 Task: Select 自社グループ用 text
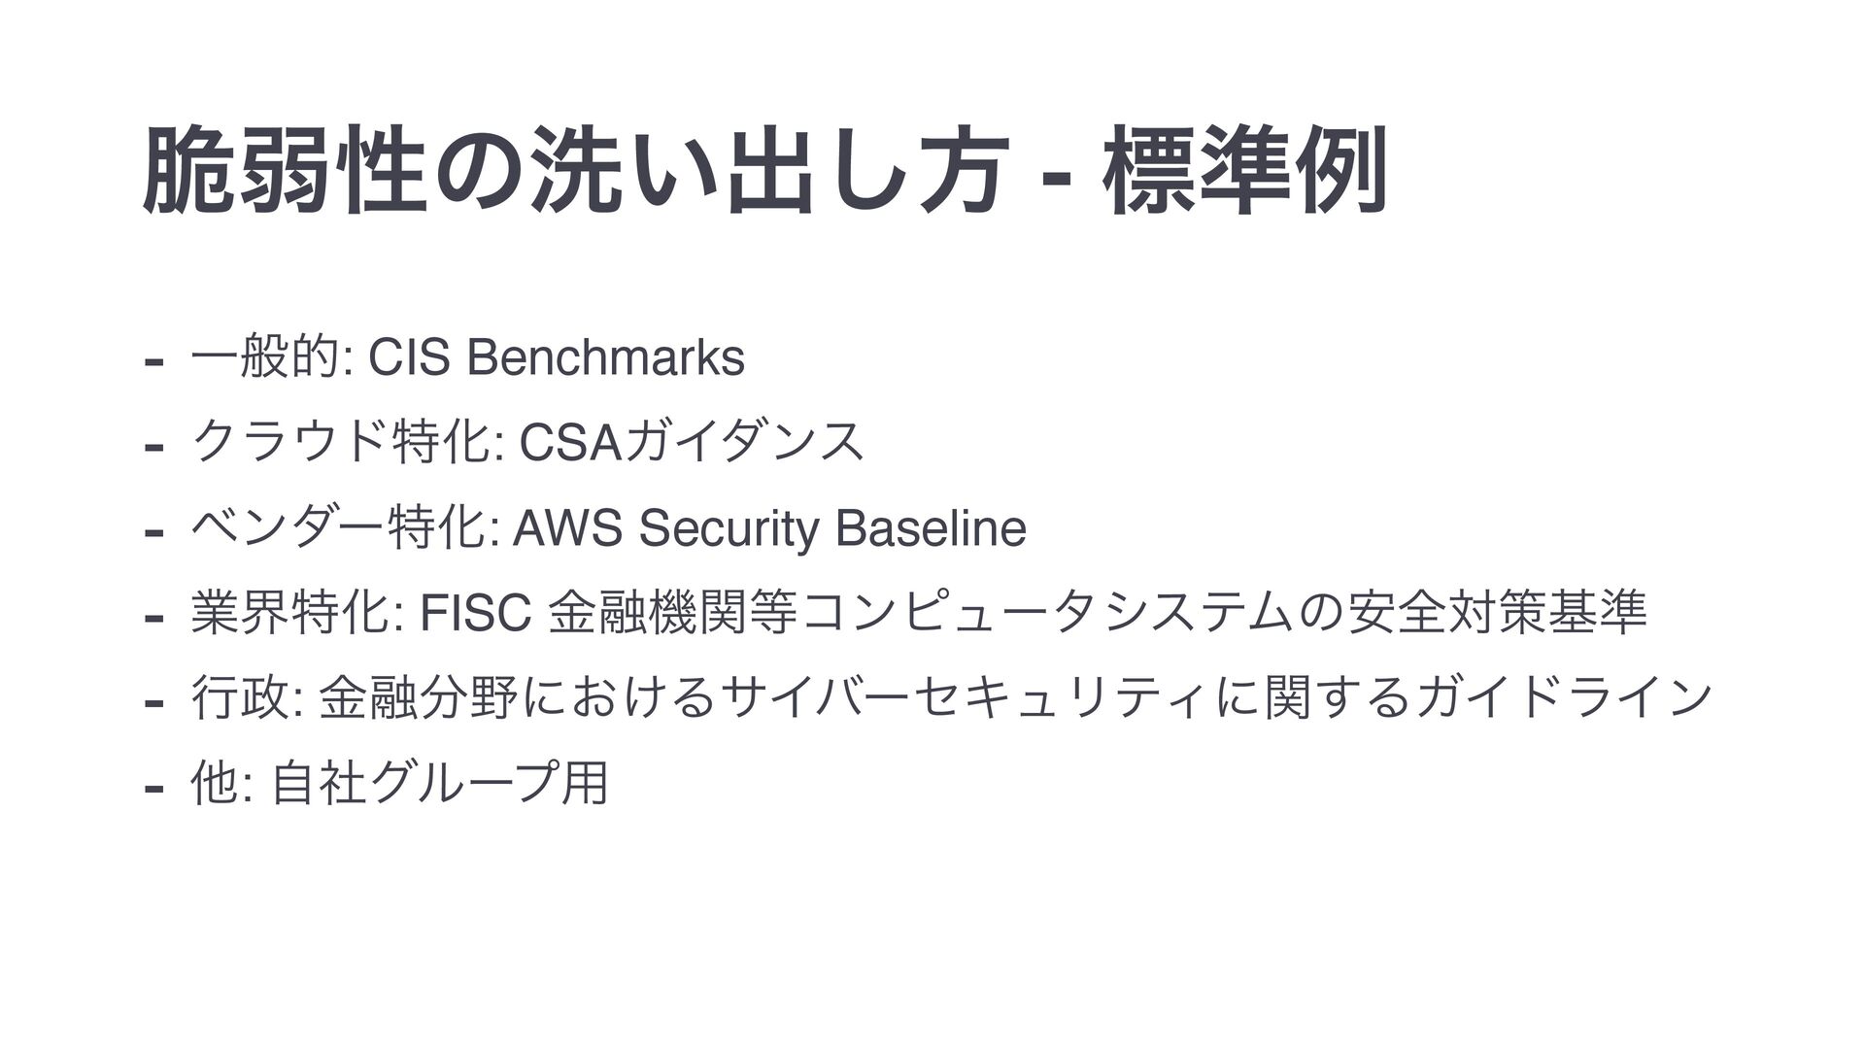coord(439,784)
